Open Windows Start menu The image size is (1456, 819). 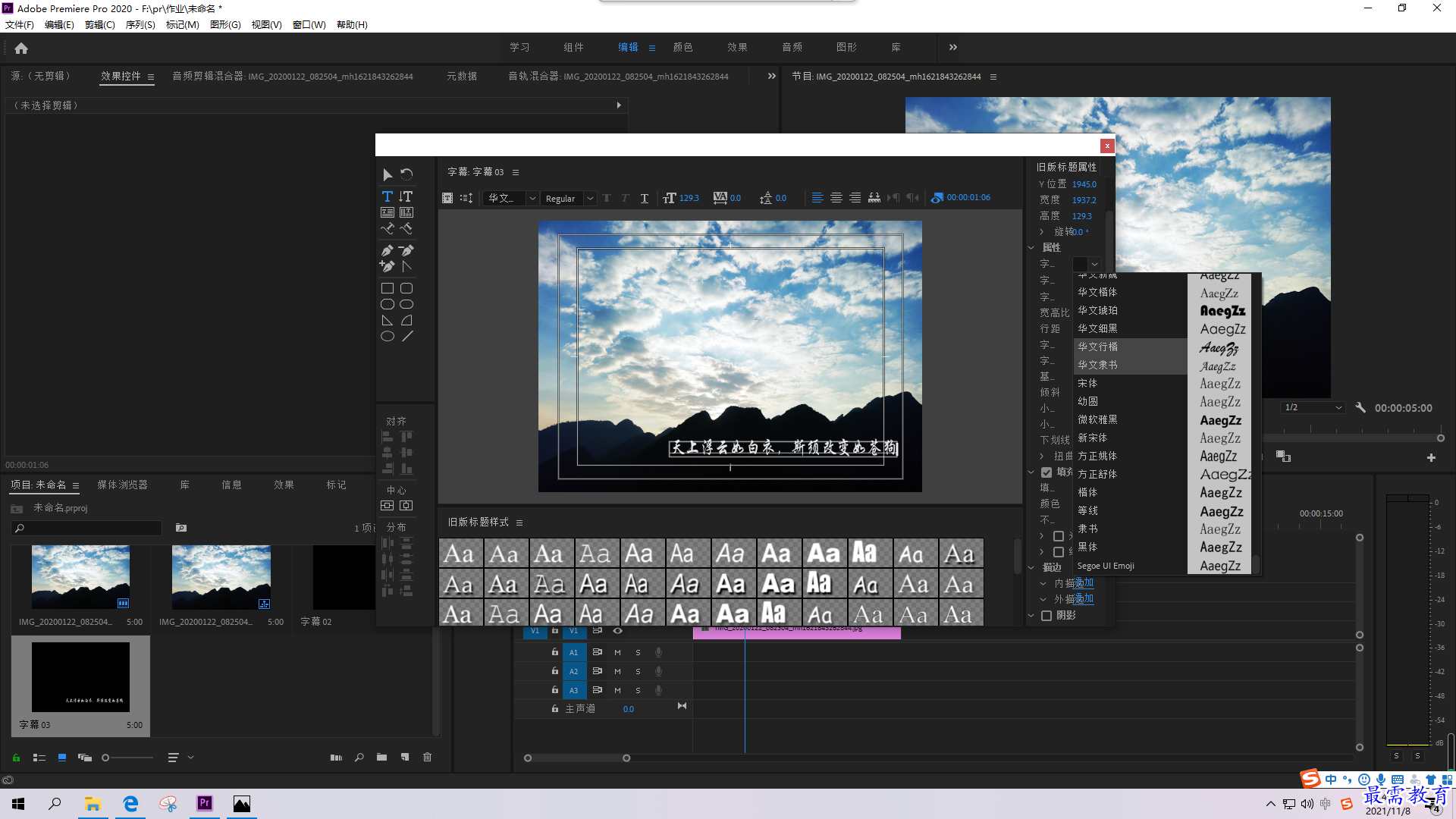pos(18,804)
